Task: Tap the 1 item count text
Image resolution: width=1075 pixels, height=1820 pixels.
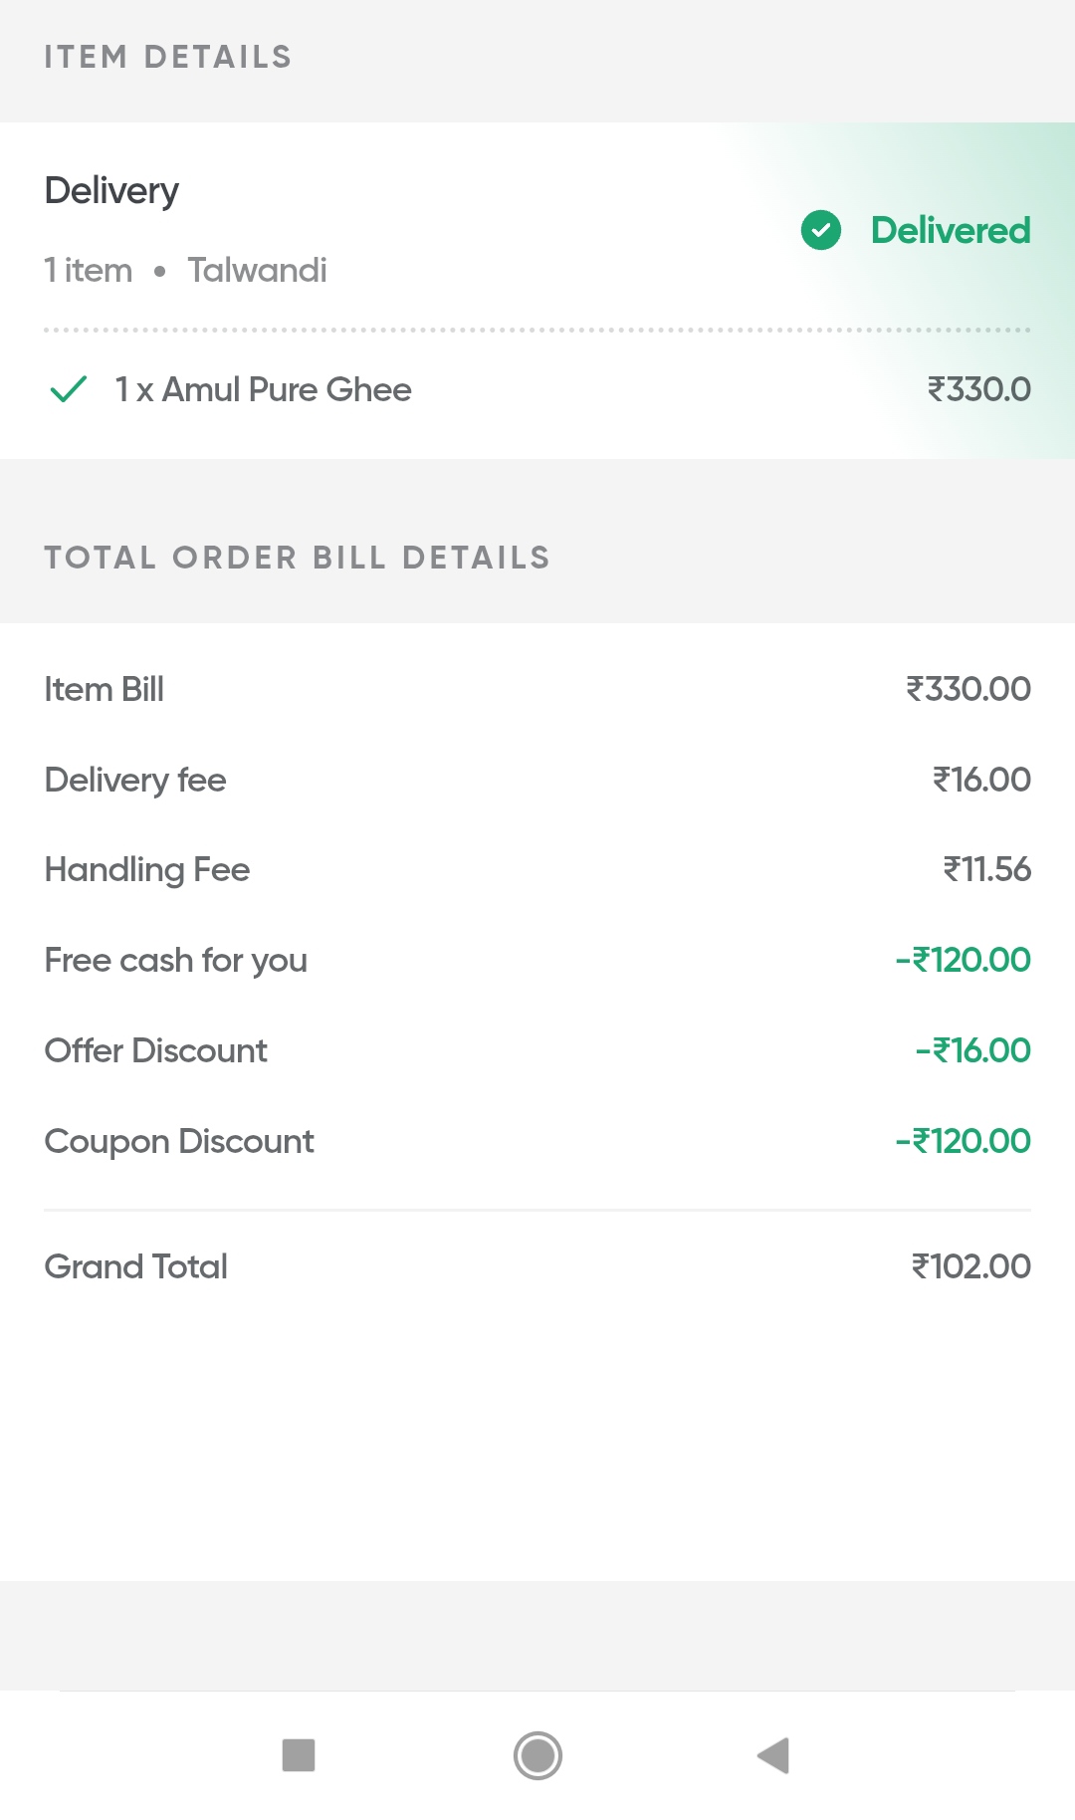Action: click(x=89, y=270)
